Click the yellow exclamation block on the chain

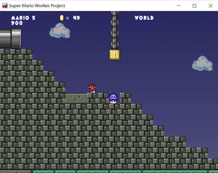pos(115,55)
